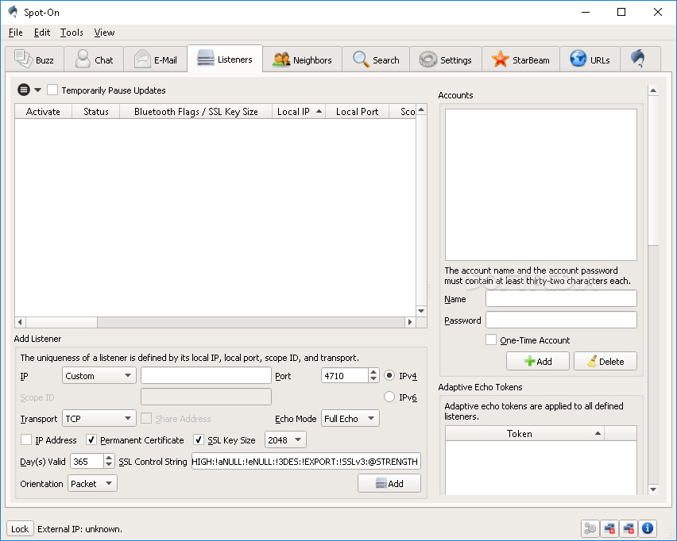
Task: Click the Add listener button
Action: [389, 483]
